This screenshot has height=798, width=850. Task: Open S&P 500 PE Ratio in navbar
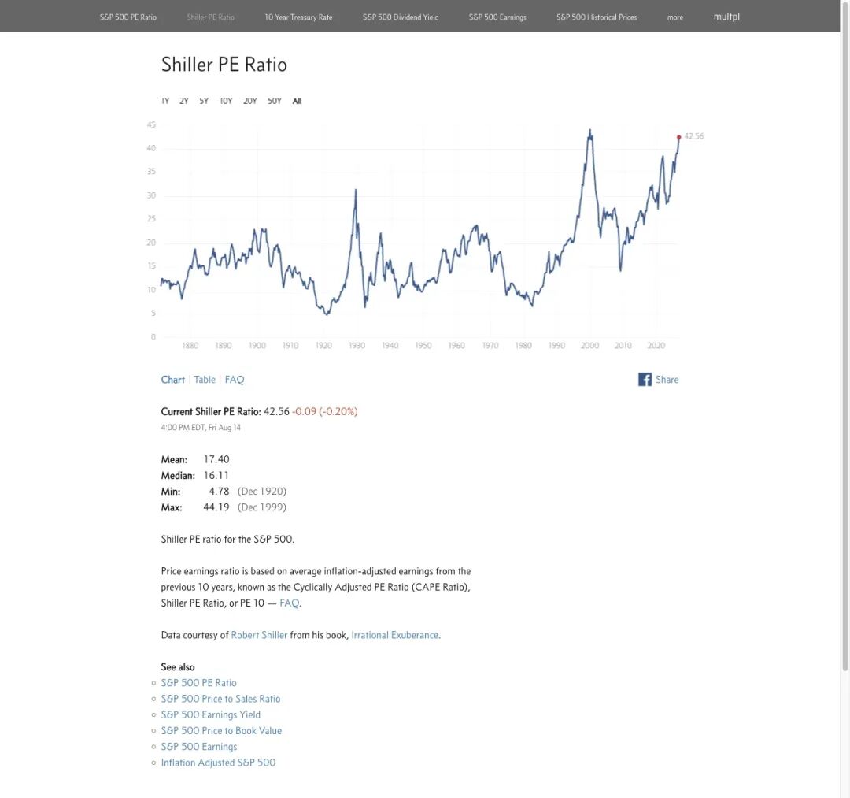pyautogui.click(x=128, y=17)
